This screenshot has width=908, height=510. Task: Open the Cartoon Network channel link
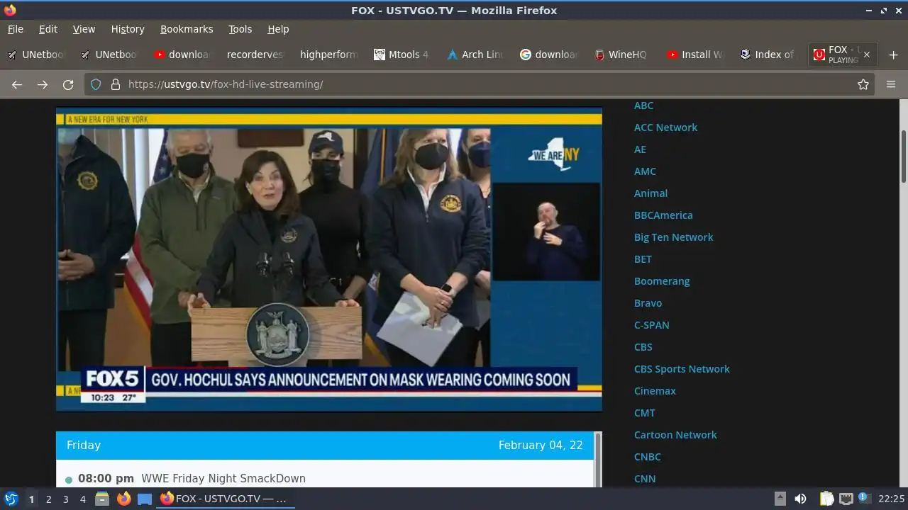click(675, 435)
